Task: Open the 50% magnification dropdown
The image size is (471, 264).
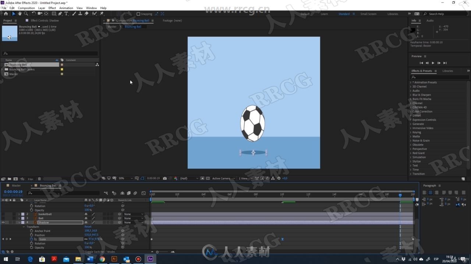Action: (125, 179)
